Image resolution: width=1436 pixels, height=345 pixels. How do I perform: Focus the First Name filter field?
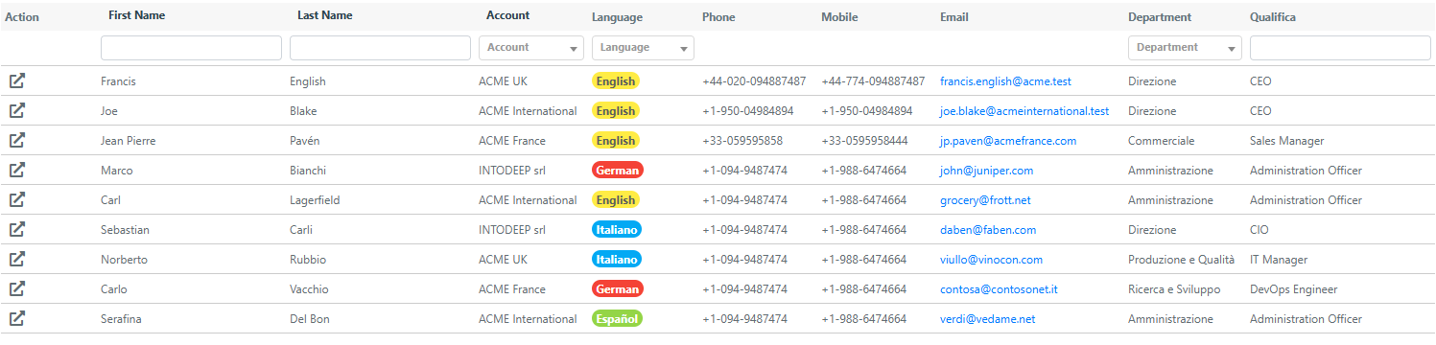(x=191, y=48)
